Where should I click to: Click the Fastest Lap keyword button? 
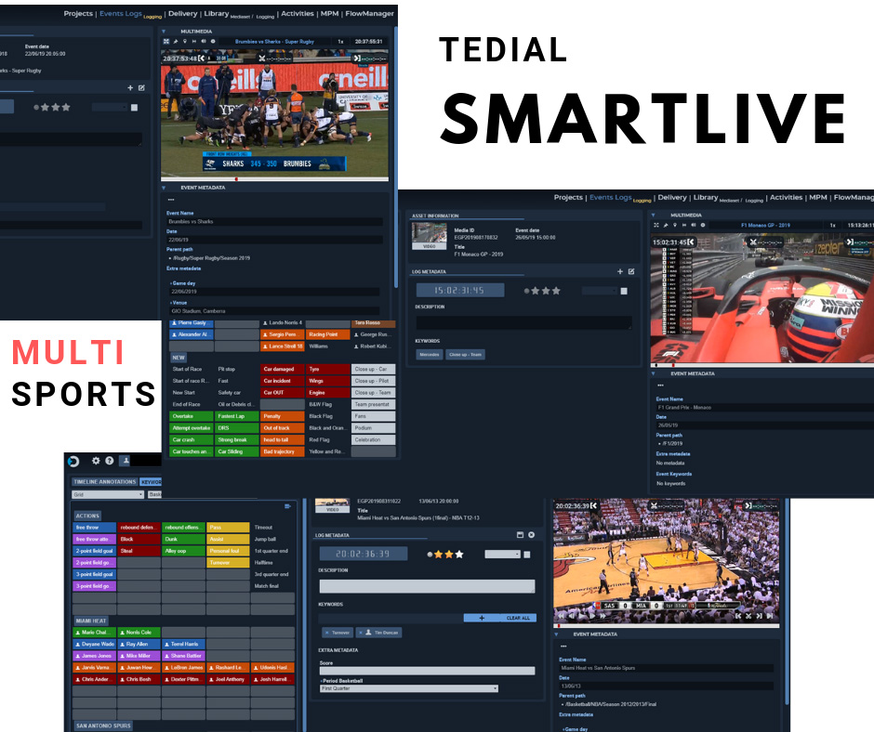point(236,416)
